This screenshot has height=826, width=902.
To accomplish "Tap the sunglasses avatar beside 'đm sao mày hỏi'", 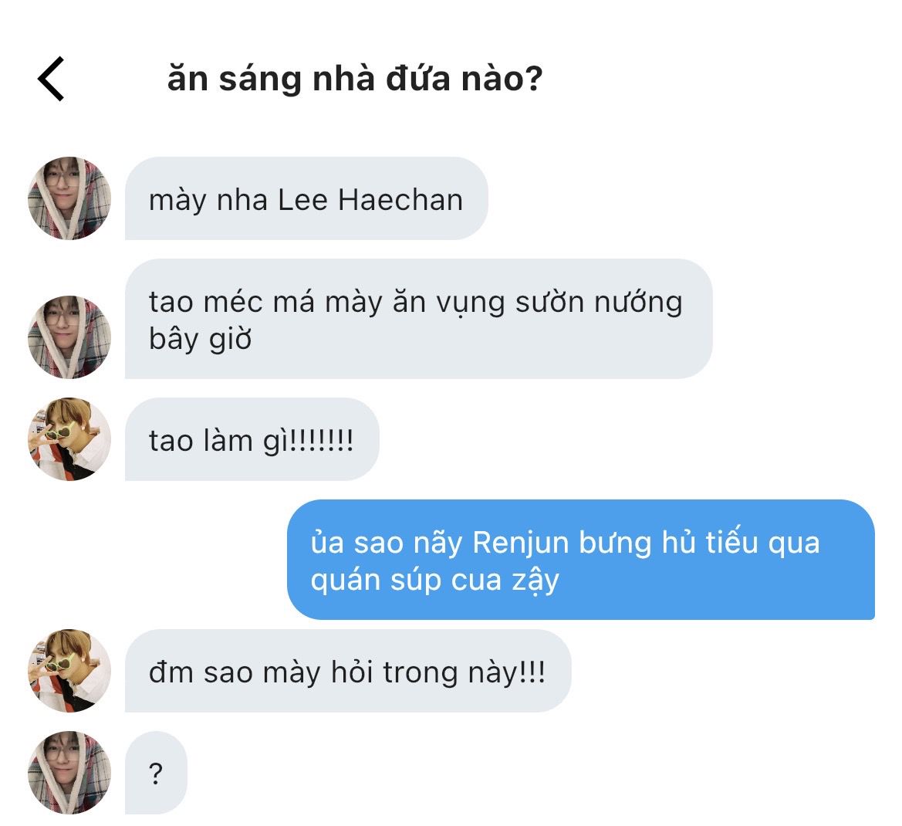I will tap(69, 671).
